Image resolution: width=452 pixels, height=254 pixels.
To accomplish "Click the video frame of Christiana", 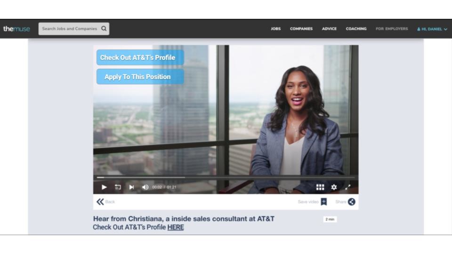I will coord(226,119).
